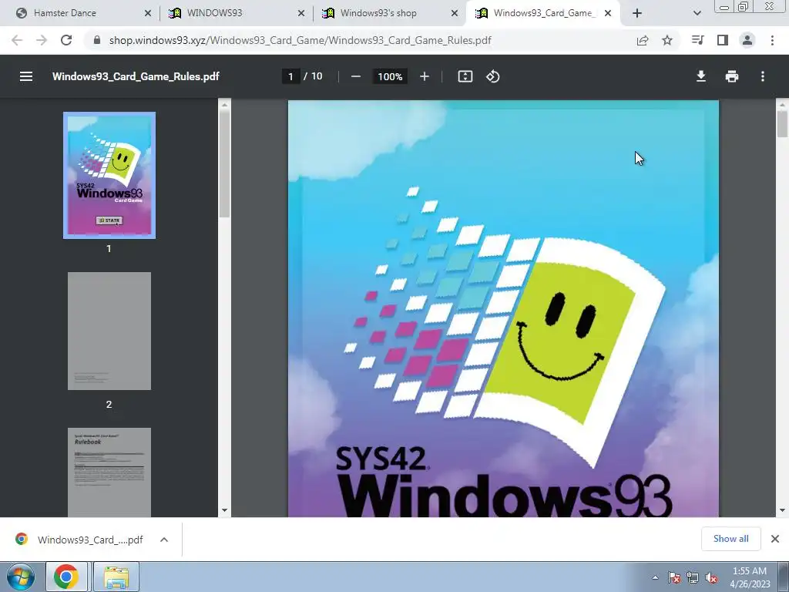
Task: Share this page icon
Action: click(643, 40)
